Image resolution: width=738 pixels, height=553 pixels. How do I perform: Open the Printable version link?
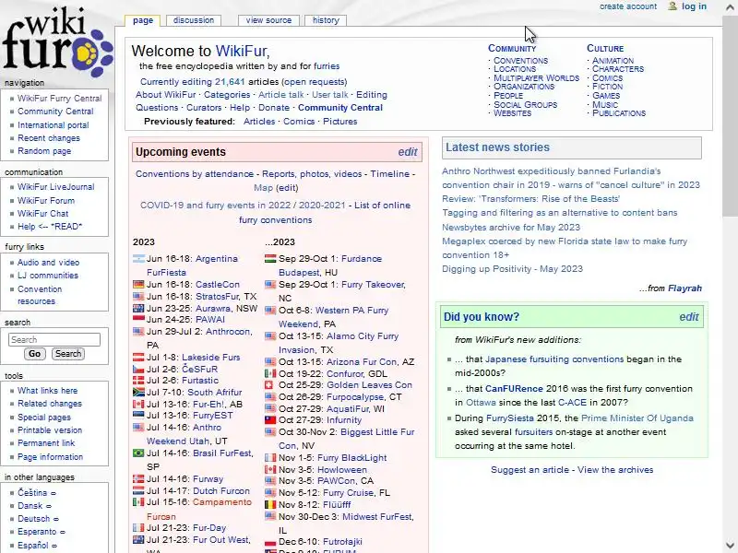coord(50,430)
